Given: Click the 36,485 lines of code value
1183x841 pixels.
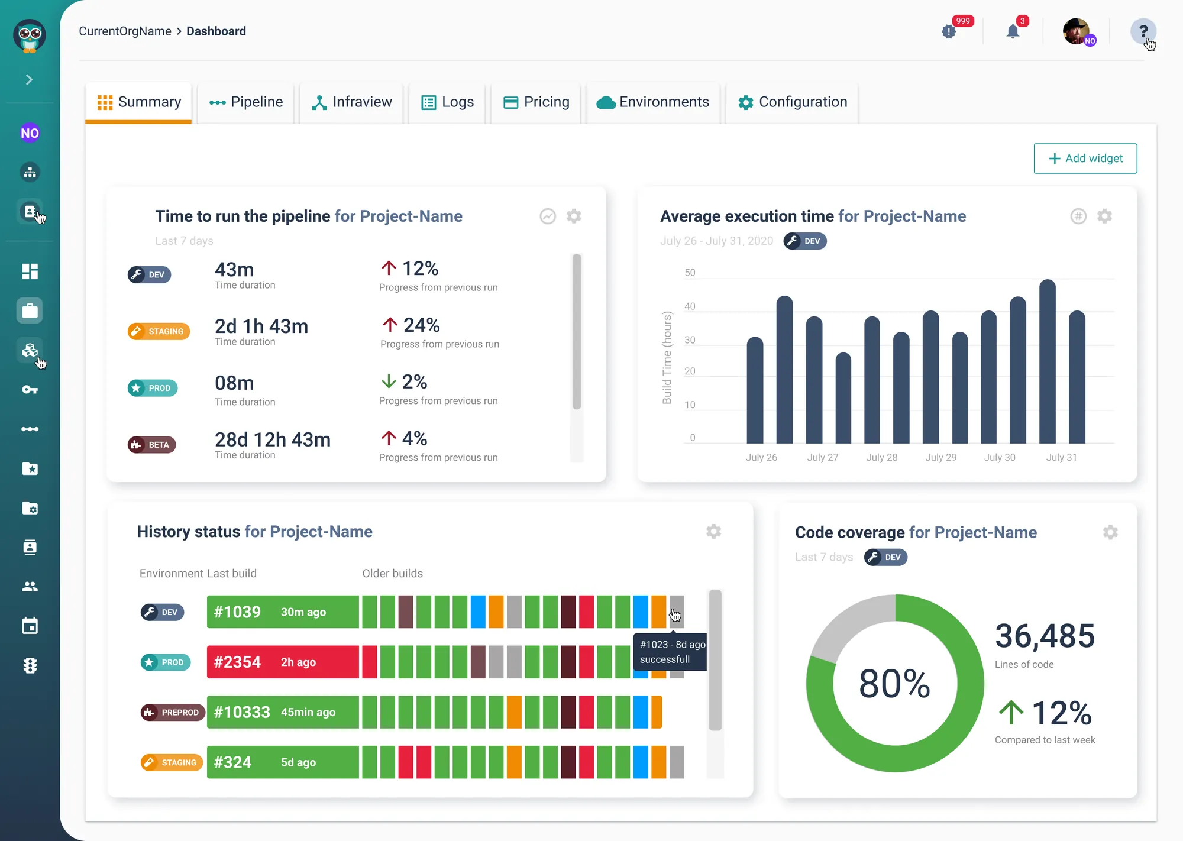Looking at the screenshot, I should point(1045,636).
